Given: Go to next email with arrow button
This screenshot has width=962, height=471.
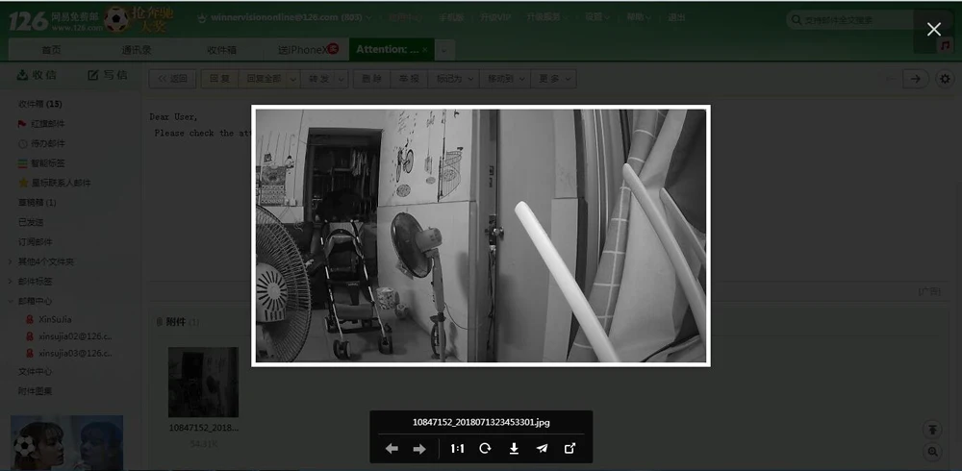Looking at the screenshot, I should (916, 79).
